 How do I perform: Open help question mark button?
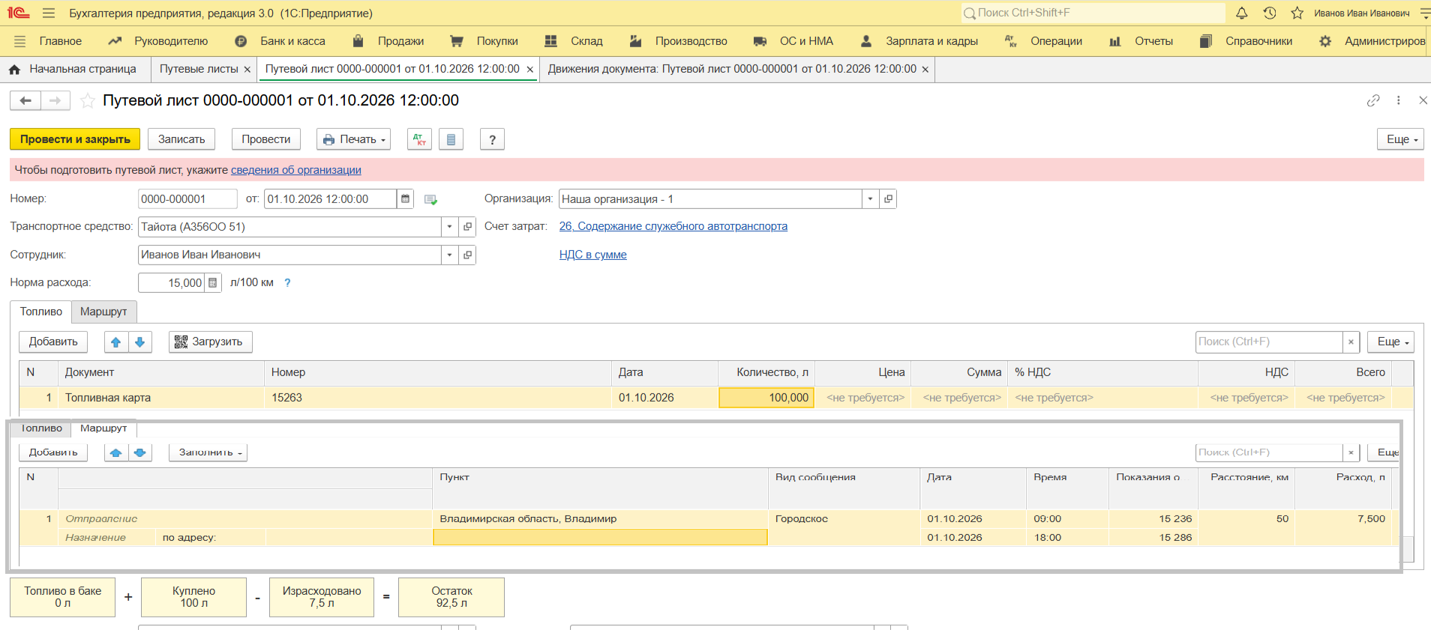point(492,139)
